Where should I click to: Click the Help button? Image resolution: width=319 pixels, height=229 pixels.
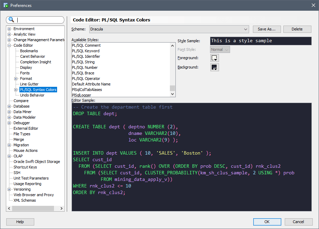tap(20, 222)
